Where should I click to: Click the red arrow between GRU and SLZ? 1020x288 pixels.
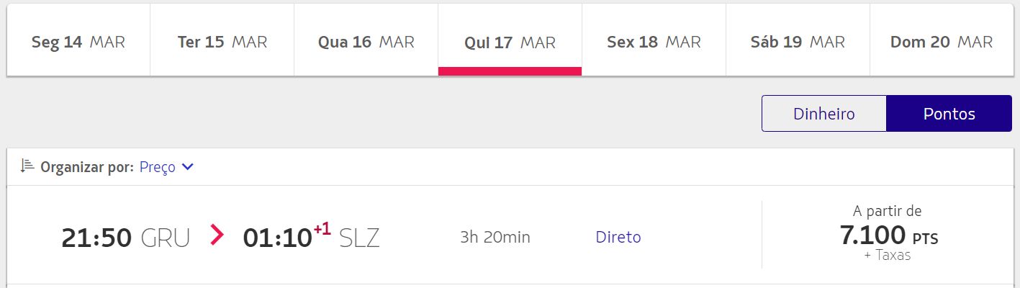click(x=217, y=235)
